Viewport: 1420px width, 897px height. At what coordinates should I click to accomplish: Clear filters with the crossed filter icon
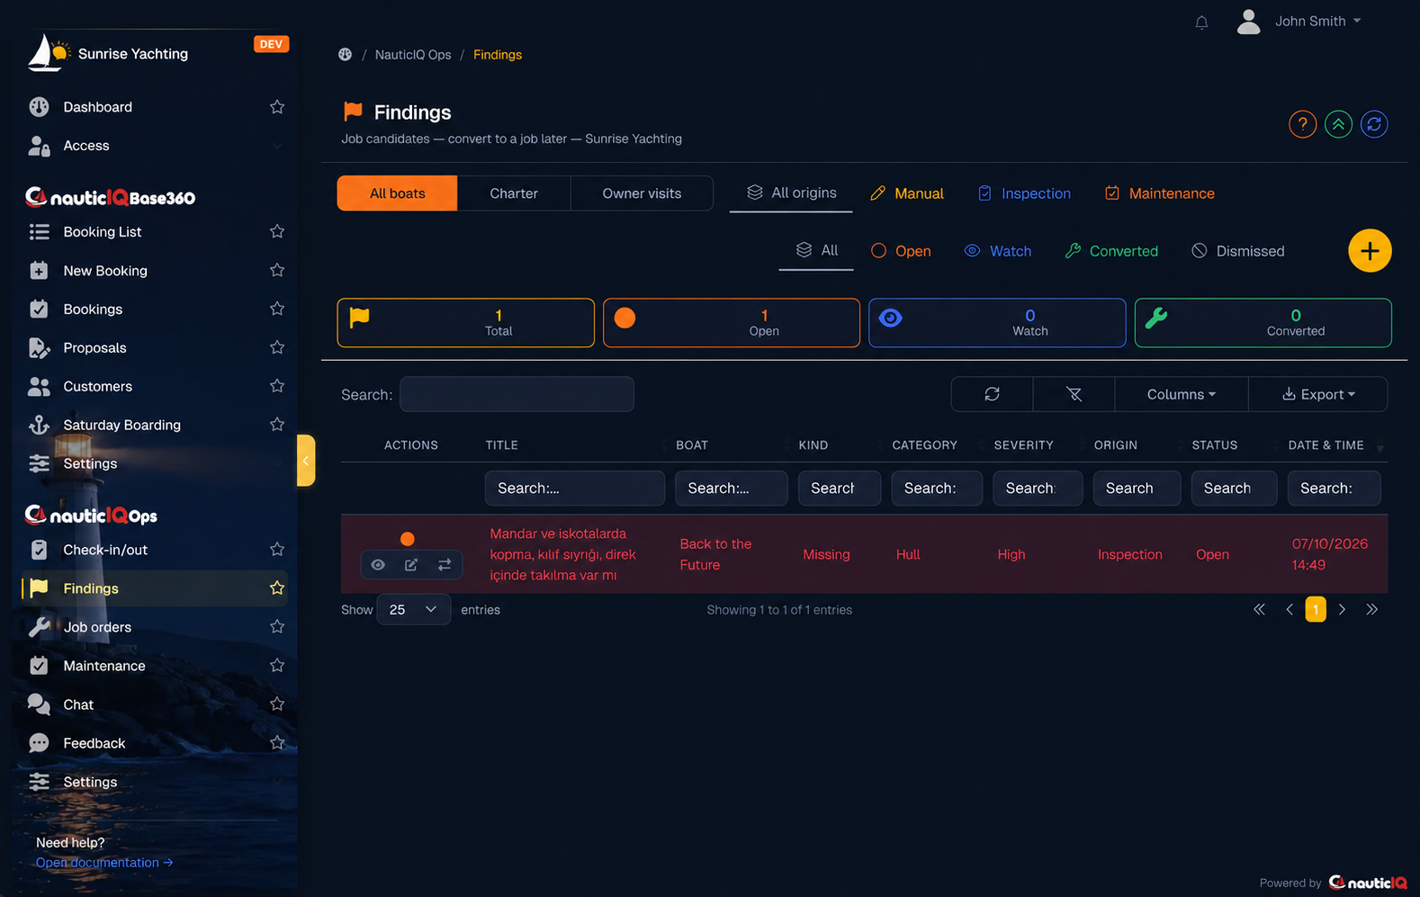1074,394
